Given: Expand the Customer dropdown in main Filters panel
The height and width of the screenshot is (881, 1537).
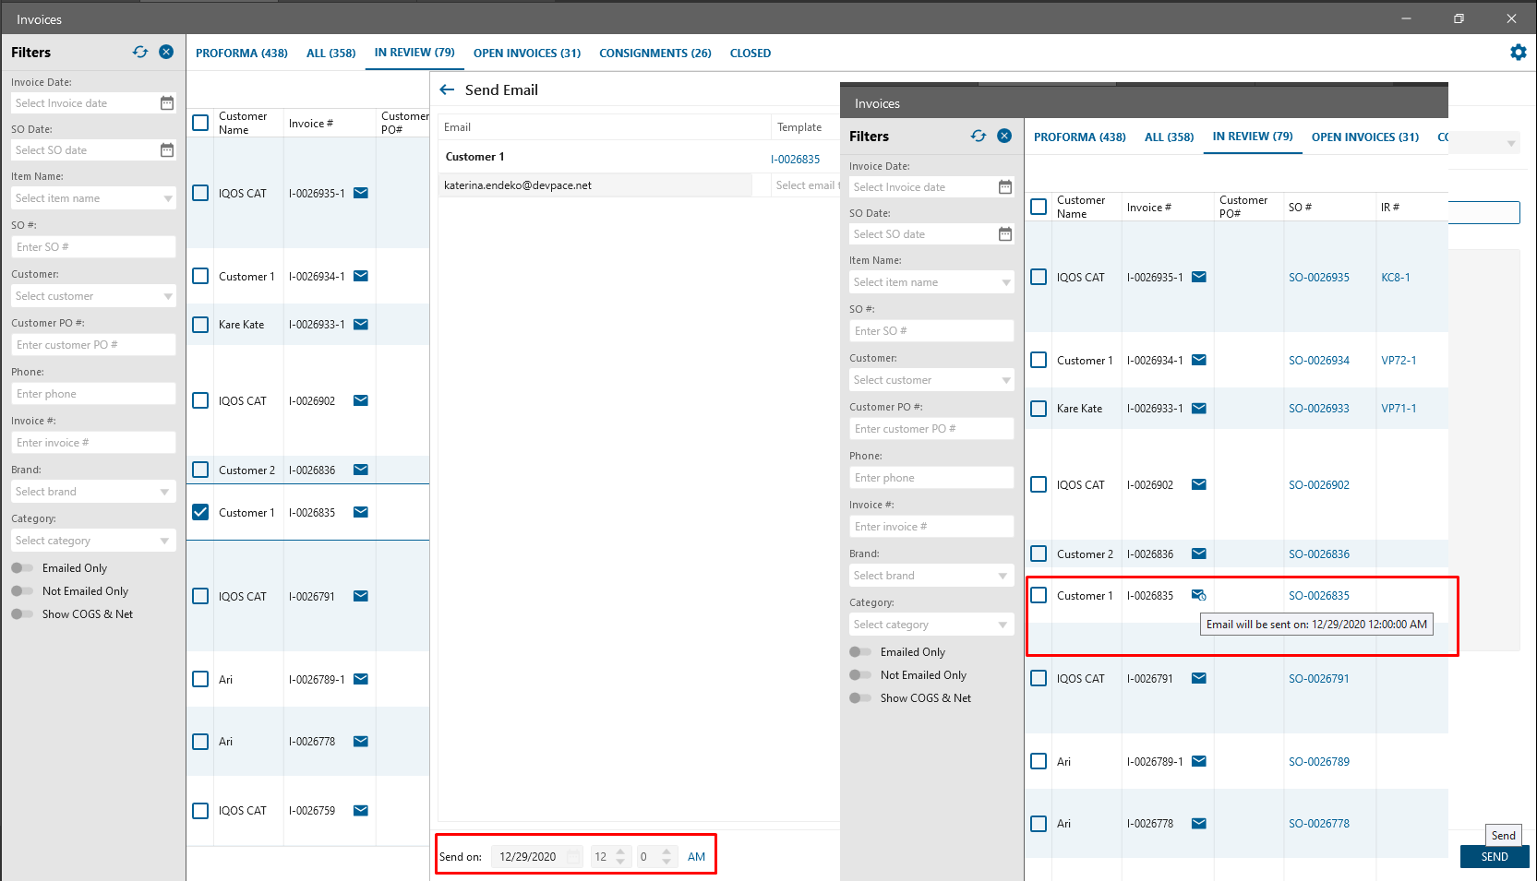Looking at the screenshot, I should 168,296.
